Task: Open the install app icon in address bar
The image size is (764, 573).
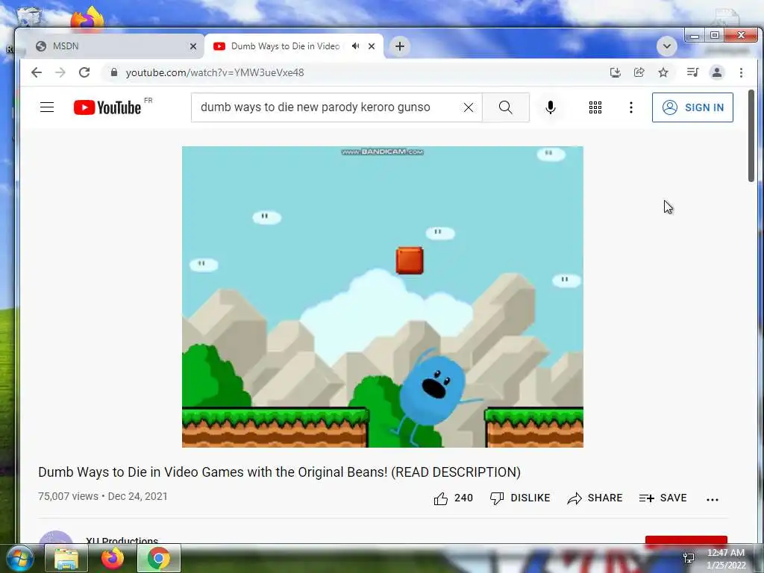Action: (x=615, y=72)
